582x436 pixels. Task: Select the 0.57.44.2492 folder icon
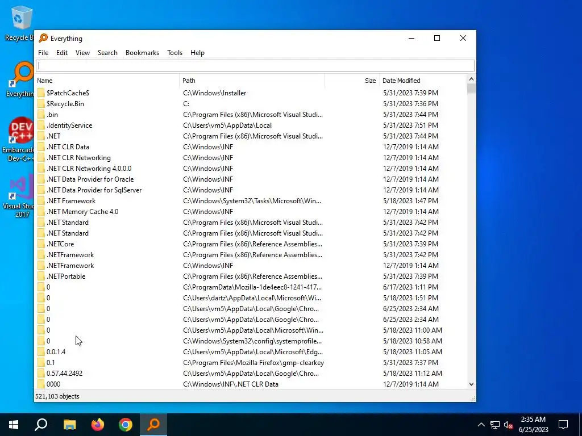click(41, 374)
